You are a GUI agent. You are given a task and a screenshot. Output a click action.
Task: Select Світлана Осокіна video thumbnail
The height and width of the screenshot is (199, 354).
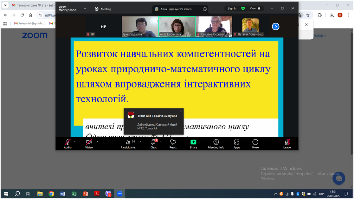pos(214,27)
